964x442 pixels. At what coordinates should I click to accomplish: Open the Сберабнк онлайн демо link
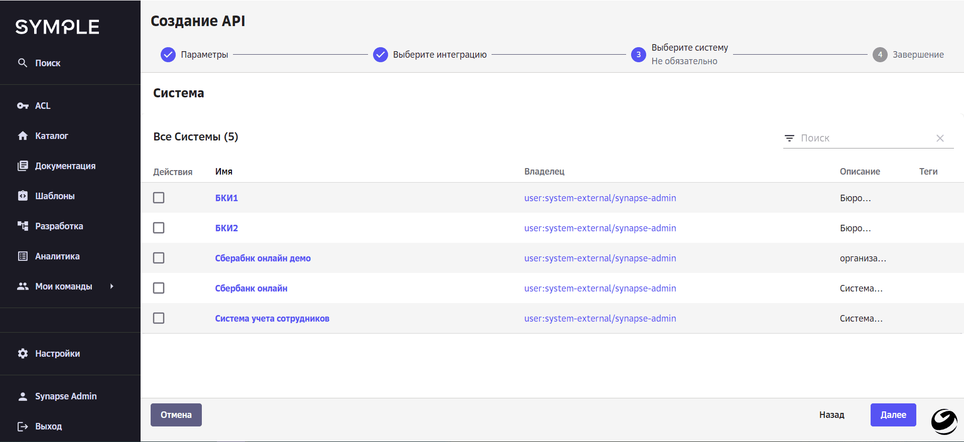(x=263, y=258)
